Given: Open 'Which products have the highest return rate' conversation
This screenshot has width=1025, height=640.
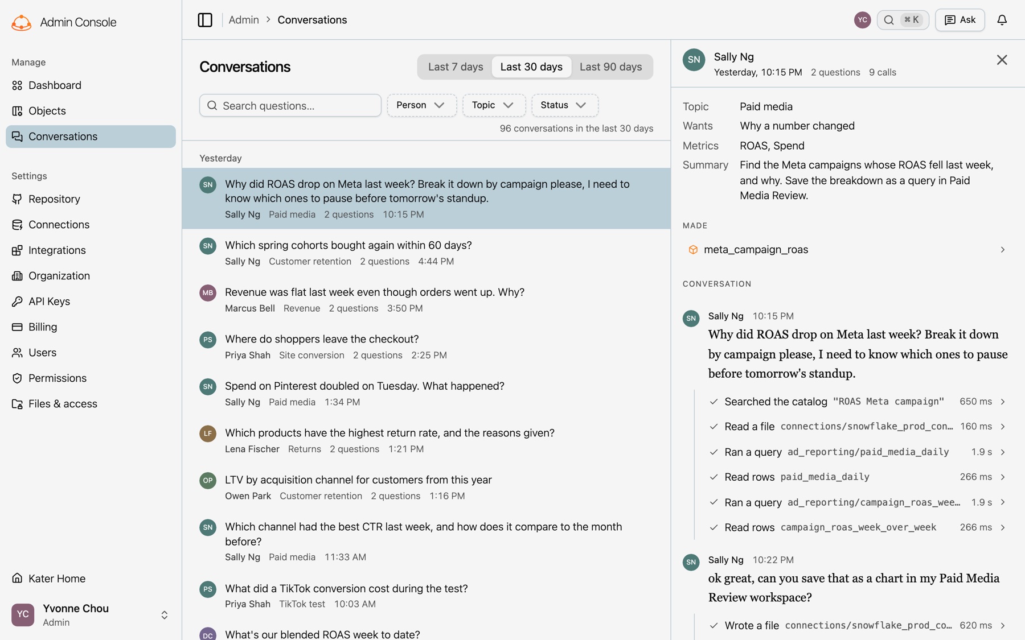Looking at the screenshot, I should [426, 440].
